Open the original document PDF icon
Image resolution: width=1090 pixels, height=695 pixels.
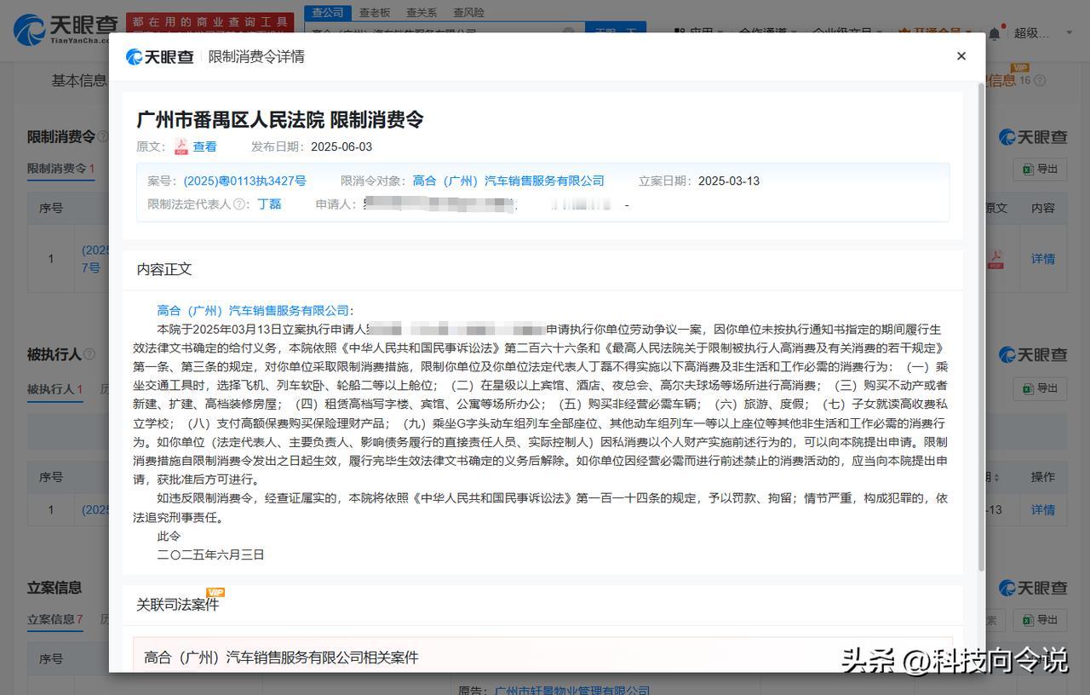(x=181, y=146)
